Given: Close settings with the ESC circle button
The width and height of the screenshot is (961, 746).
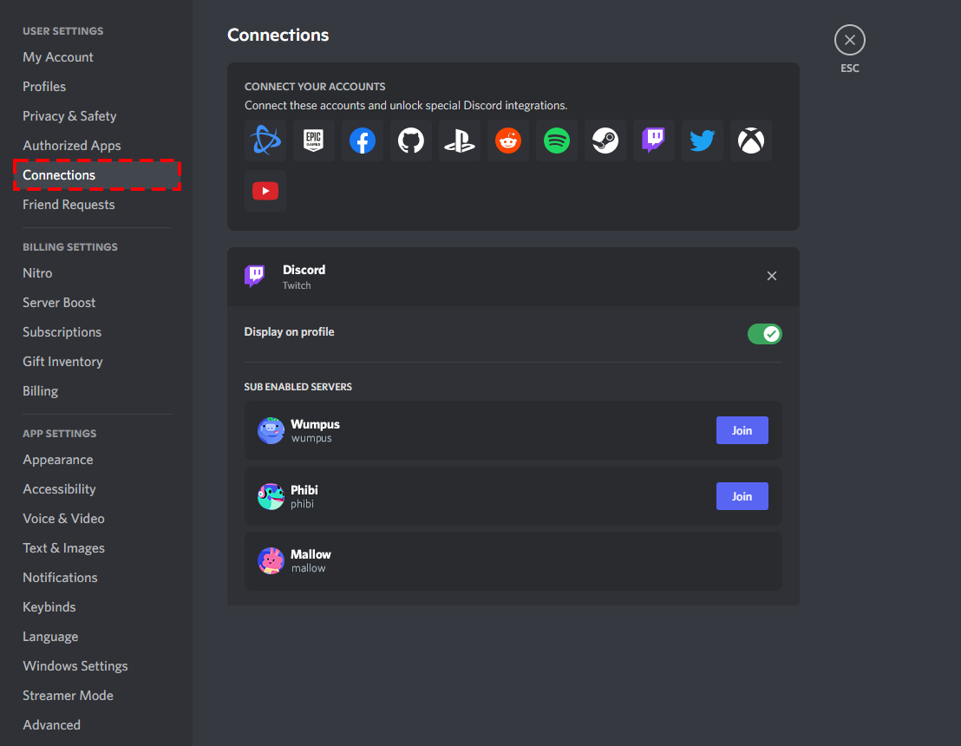Looking at the screenshot, I should coord(849,40).
